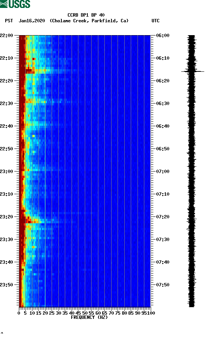This screenshot has width=208, height=337.
Task: Click the spectrogram burst near 22:29
Action: tap(36, 100)
